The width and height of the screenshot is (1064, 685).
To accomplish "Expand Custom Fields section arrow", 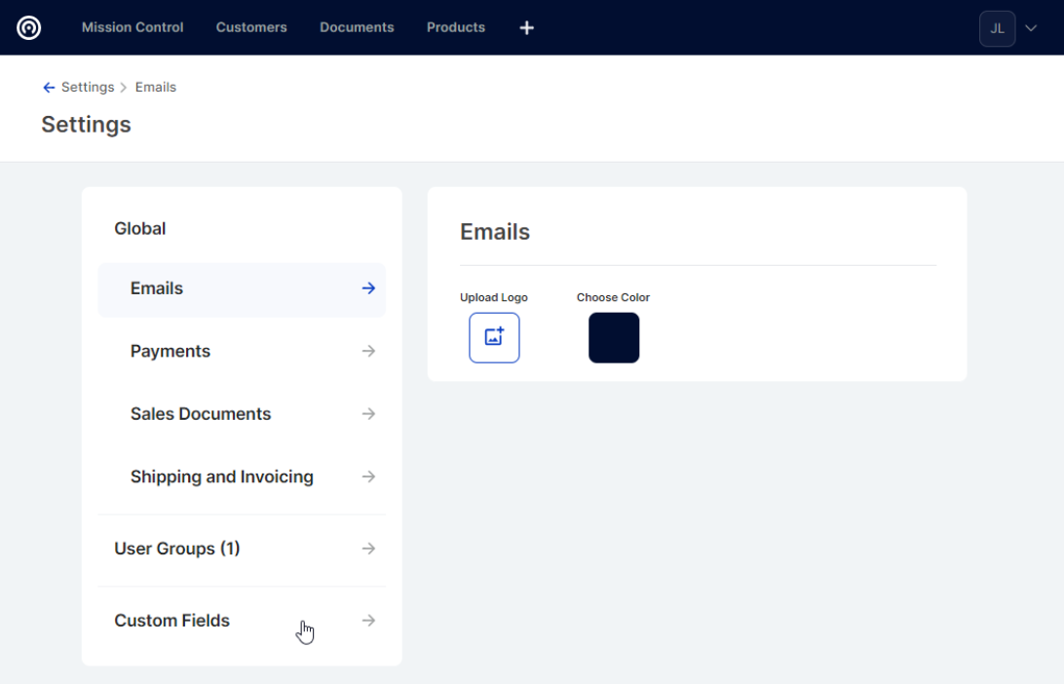I will pyautogui.click(x=368, y=621).
